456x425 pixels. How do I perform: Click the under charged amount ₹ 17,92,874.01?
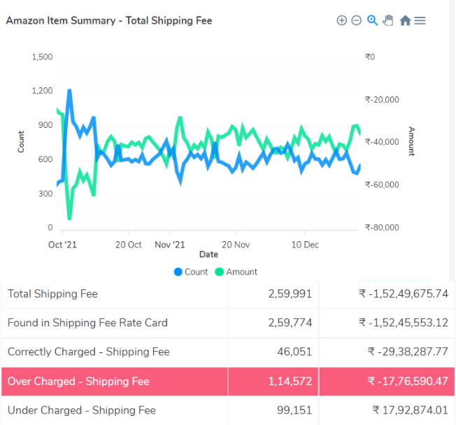410,410
